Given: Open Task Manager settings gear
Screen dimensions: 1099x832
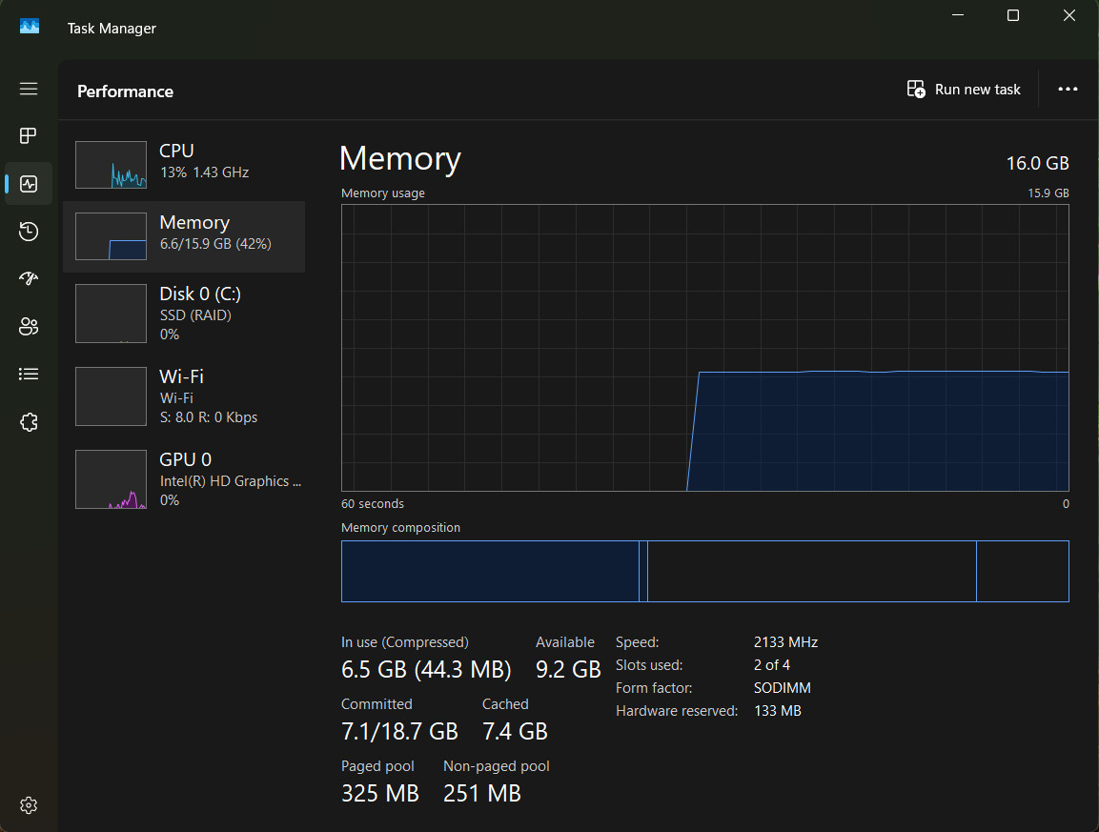Looking at the screenshot, I should [29, 805].
